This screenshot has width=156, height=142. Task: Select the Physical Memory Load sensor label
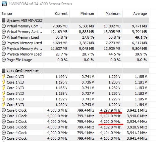(x=24, y=54)
